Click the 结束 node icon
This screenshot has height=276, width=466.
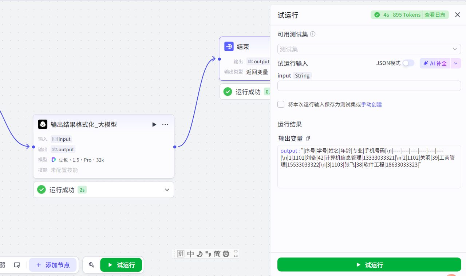(x=229, y=47)
